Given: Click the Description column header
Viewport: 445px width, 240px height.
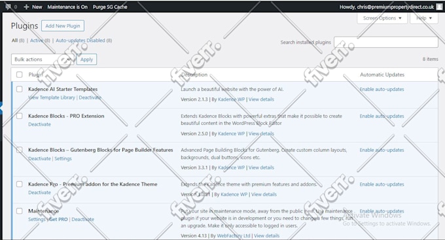Looking at the screenshot, I should [194, 75].
